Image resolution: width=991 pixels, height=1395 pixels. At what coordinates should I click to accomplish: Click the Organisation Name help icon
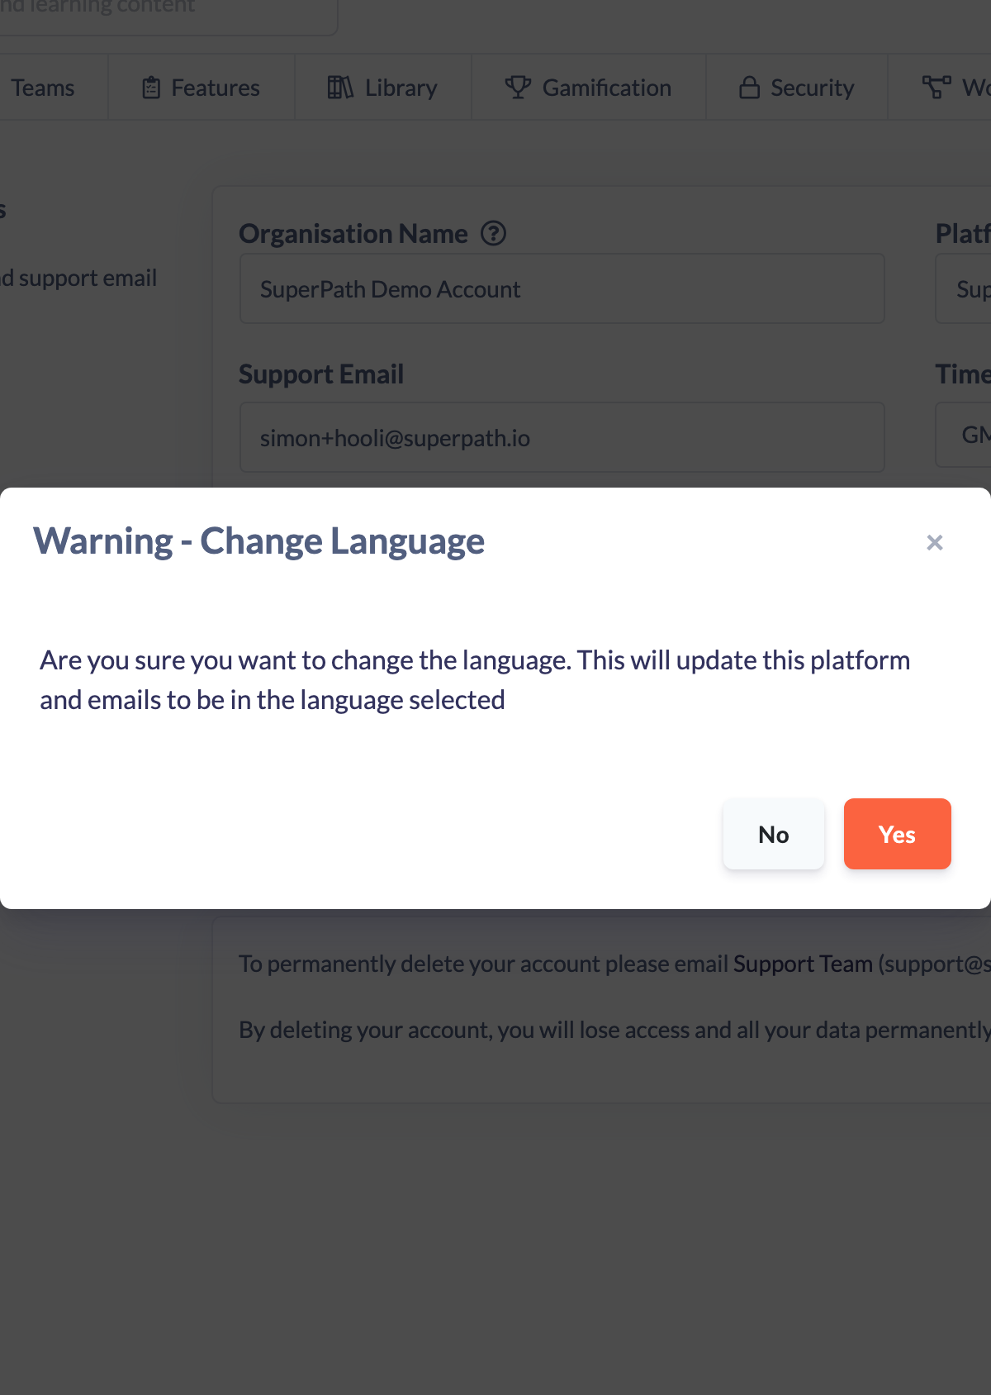coord(494,234)
